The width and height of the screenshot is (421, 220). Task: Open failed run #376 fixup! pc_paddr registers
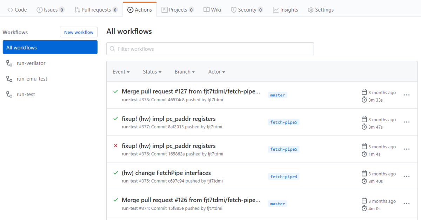tap(169, 146)
